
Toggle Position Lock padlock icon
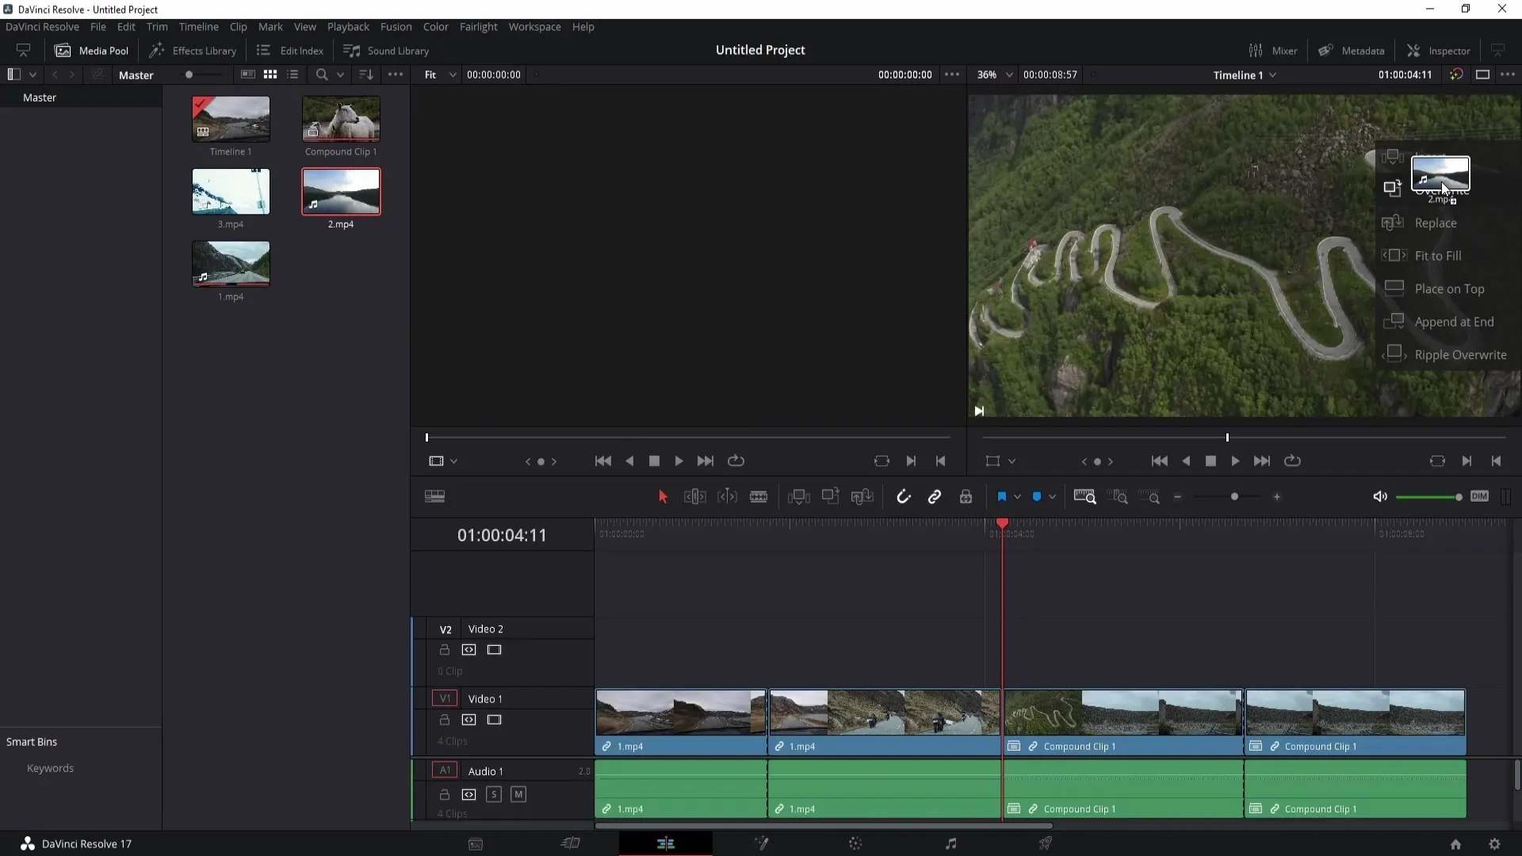[x=966, y=497]
